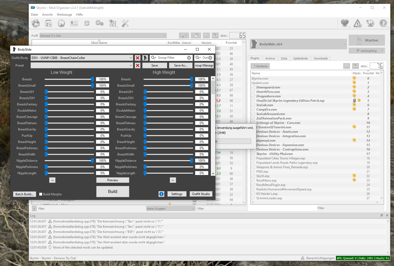
Task: Open the Ansicht menu
Action: (x=47, y=15)
